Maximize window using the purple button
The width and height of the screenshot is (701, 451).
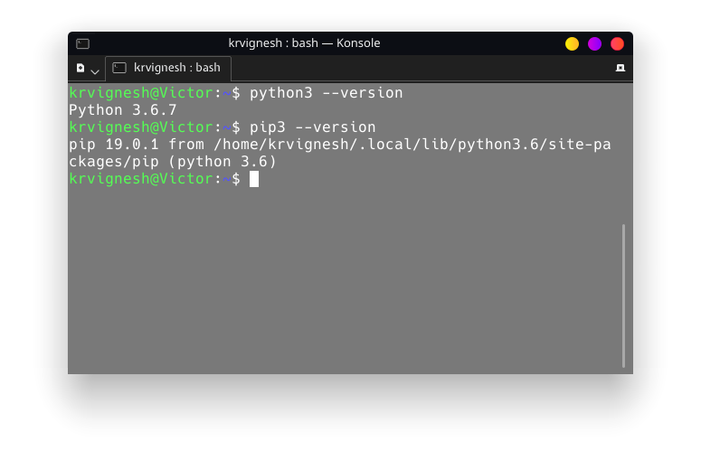(x=594, y=43)
